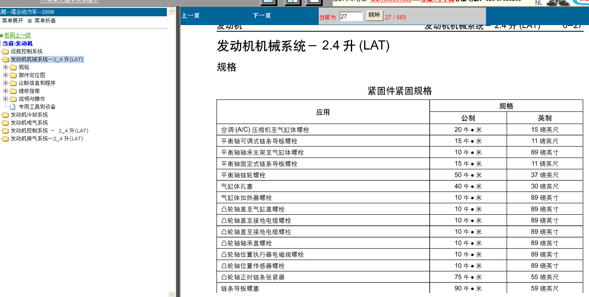
Task: Click row 凸轮轴位置执行器电磁阀螺栓
Action: 400,255
